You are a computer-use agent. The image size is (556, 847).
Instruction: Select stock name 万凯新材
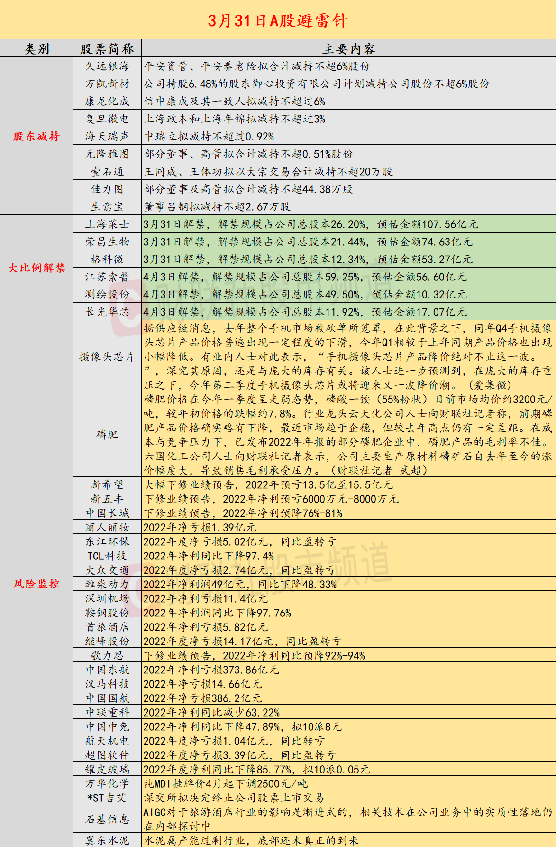(x=107, y=84)
